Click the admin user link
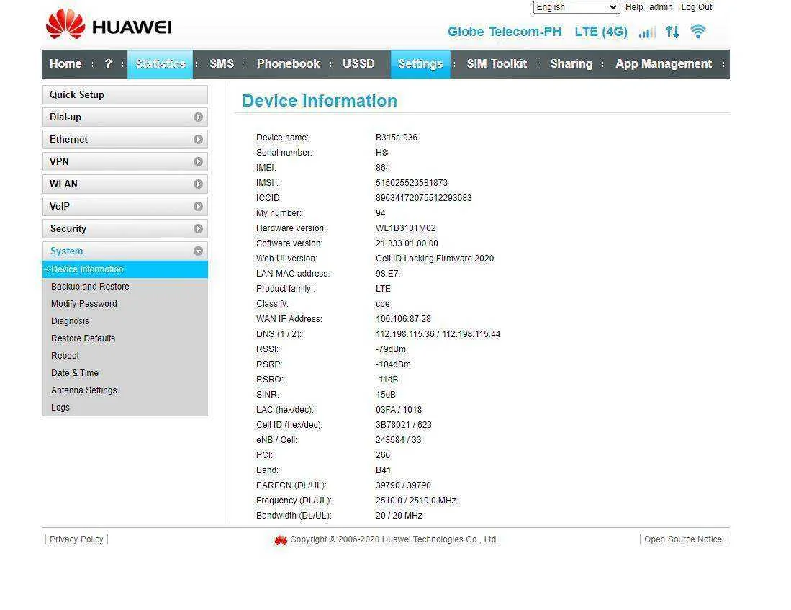Viewport: 791px width, 610px height. (x=661, y=7)
